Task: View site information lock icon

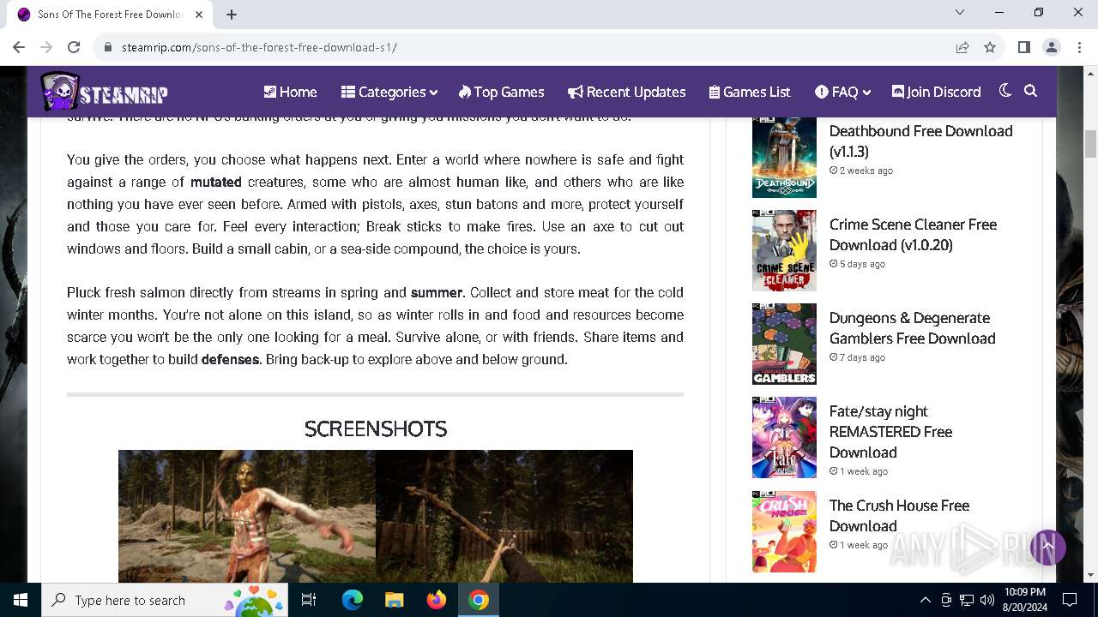Action: click(x=108, y=47)
